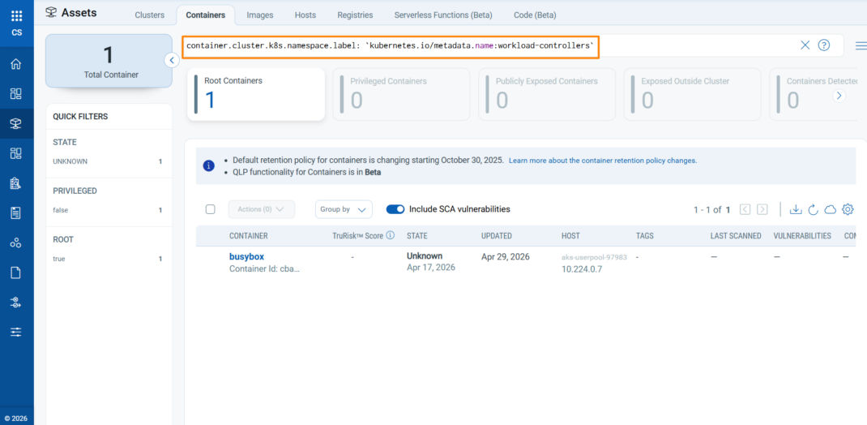
Task: Open table column settings gear
Action: (848, 209)
